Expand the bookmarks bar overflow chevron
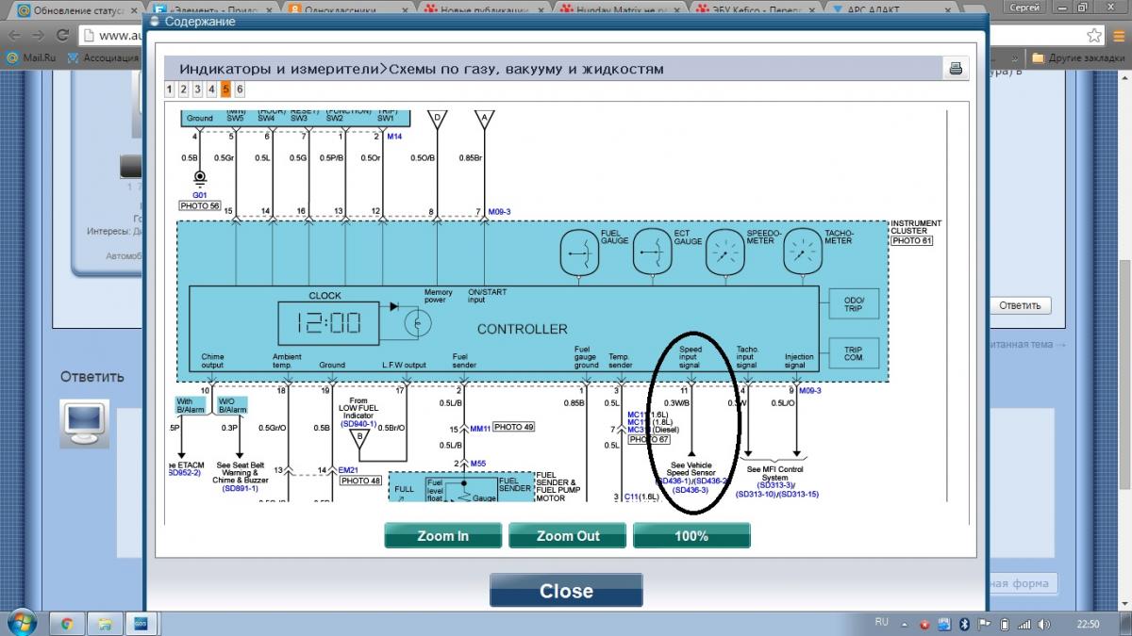Viewport: 1132px width, 636px height. (x=1016, y=57)
